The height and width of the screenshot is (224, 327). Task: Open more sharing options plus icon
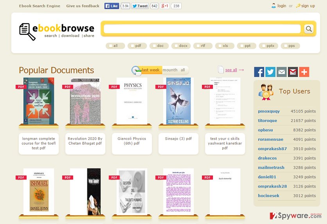pyautogui.click(x=304, y=72)
